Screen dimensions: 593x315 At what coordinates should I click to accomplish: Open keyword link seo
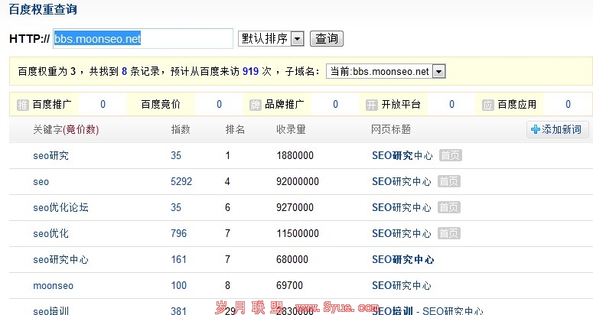click(41, 182)
